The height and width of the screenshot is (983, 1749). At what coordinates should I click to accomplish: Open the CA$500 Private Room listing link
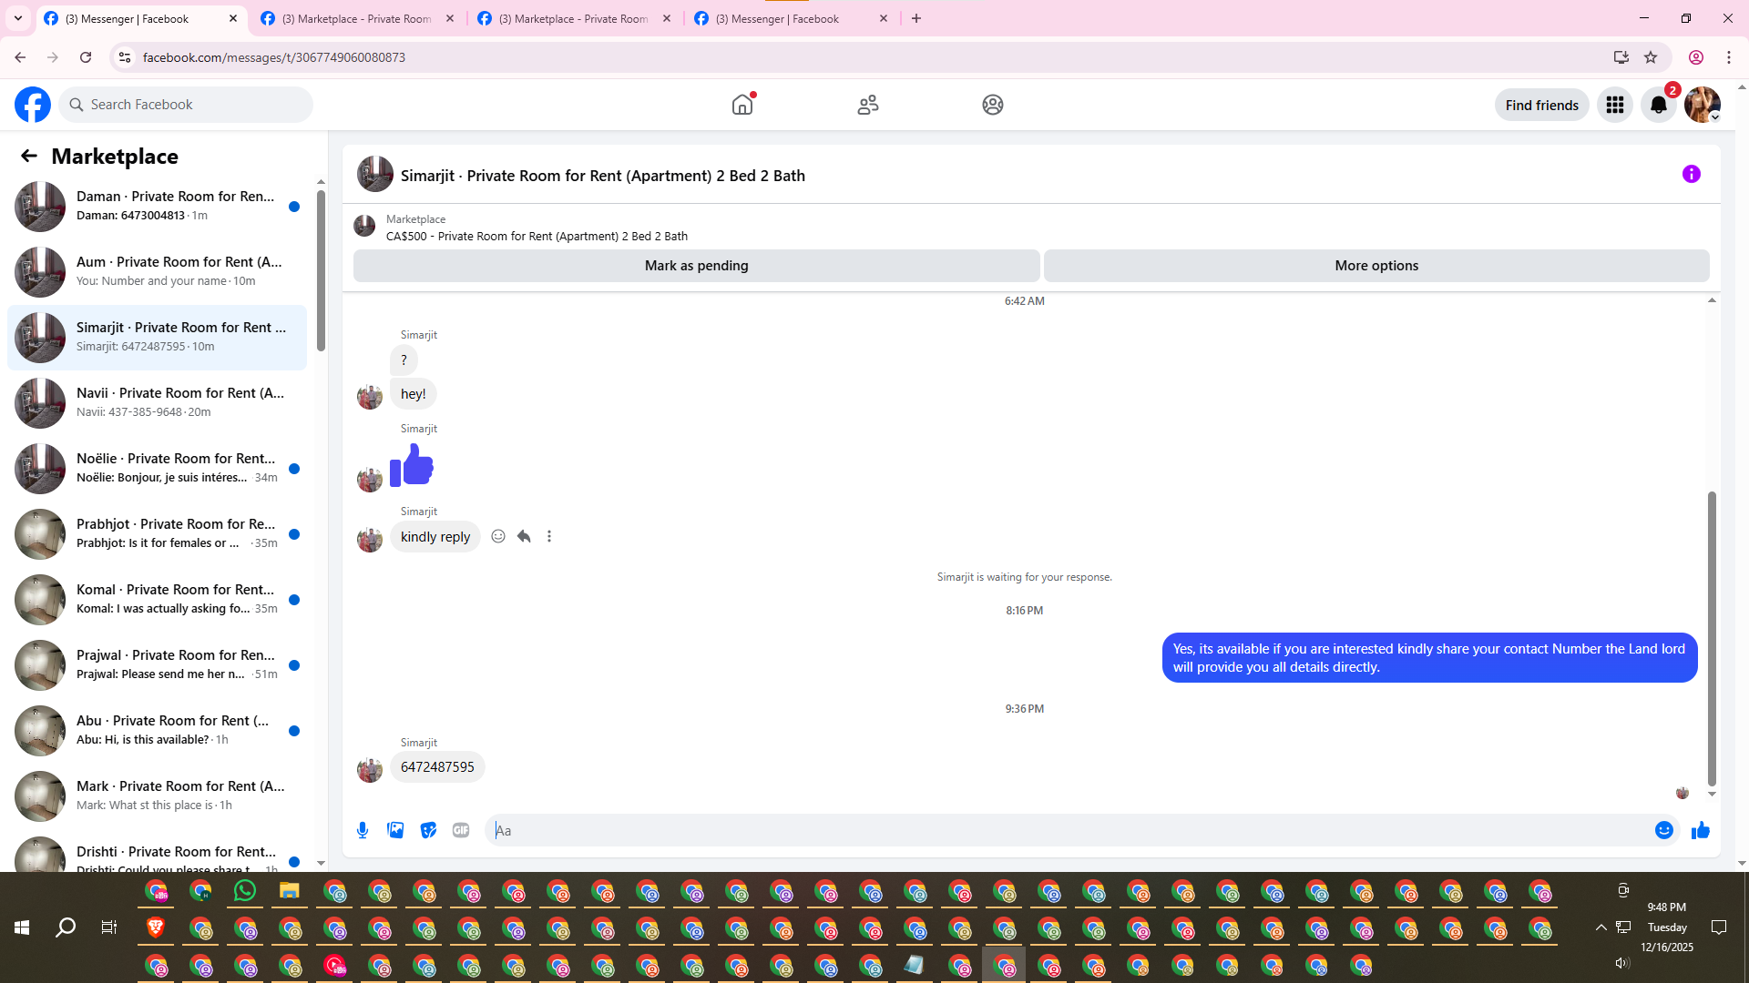537,237
